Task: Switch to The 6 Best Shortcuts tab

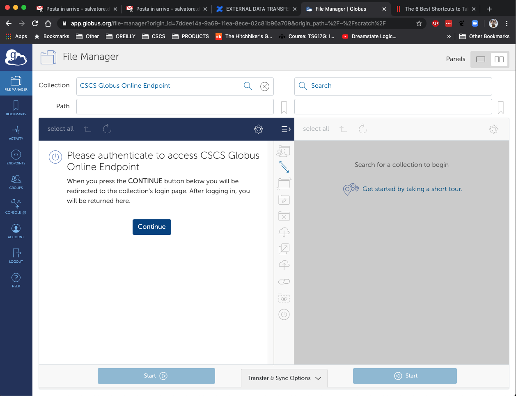Action: [435, 9]
